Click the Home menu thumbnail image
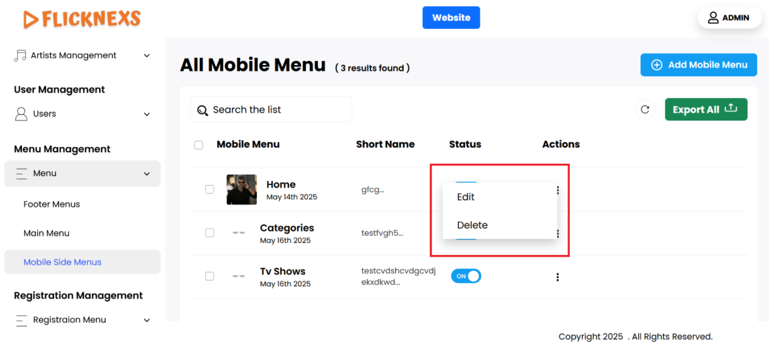Screen dimensions: 769x343 pos(241,190)
